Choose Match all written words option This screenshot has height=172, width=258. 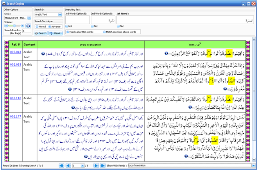[x=68, y=32]
